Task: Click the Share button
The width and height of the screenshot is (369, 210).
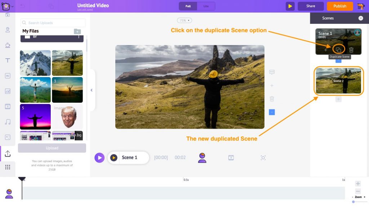Action: 310,6
